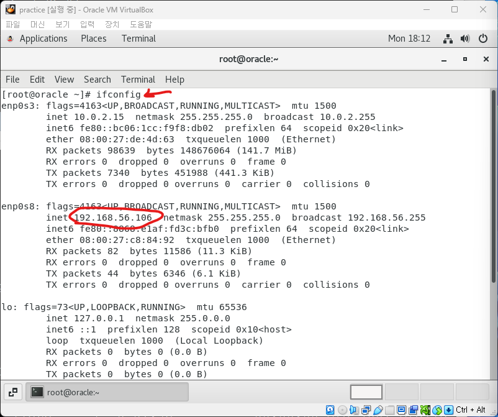498x417 pixels.
Task: Click the VirtualBox title bar app icon
Action: (x=10, y=9)
